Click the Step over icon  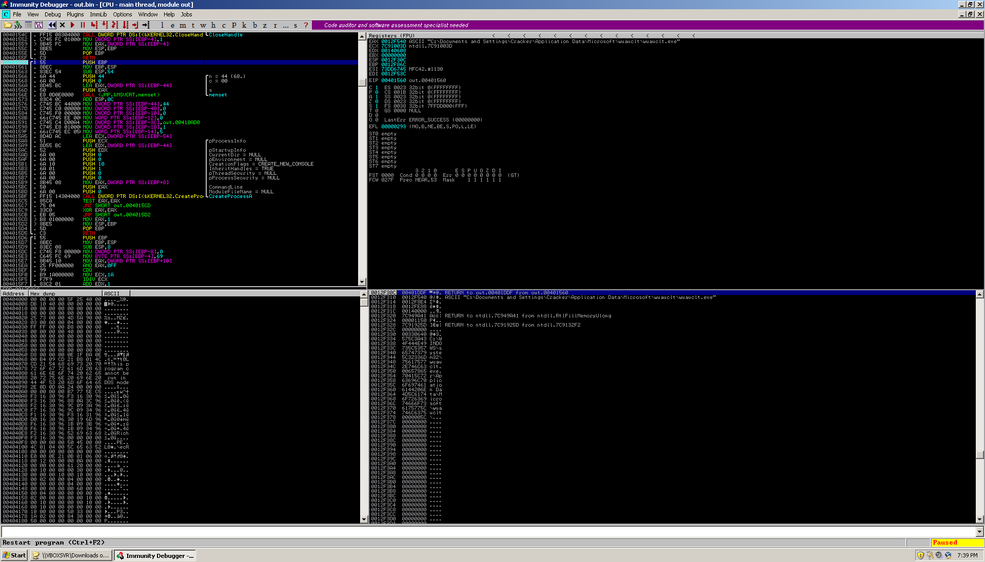[105, 25]
